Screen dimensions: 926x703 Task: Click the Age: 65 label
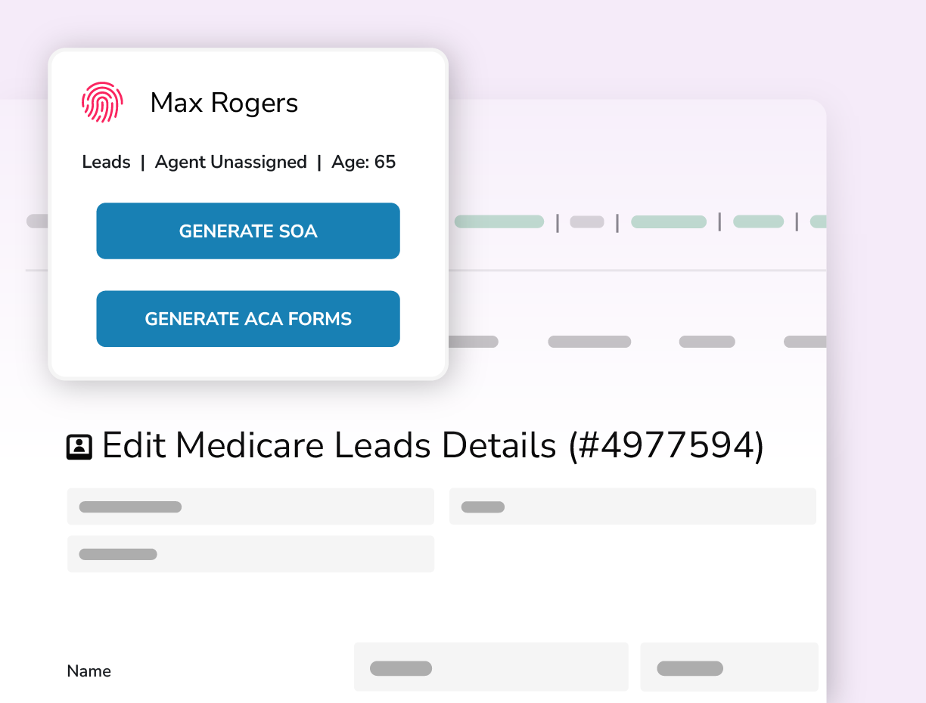[363, 162]
